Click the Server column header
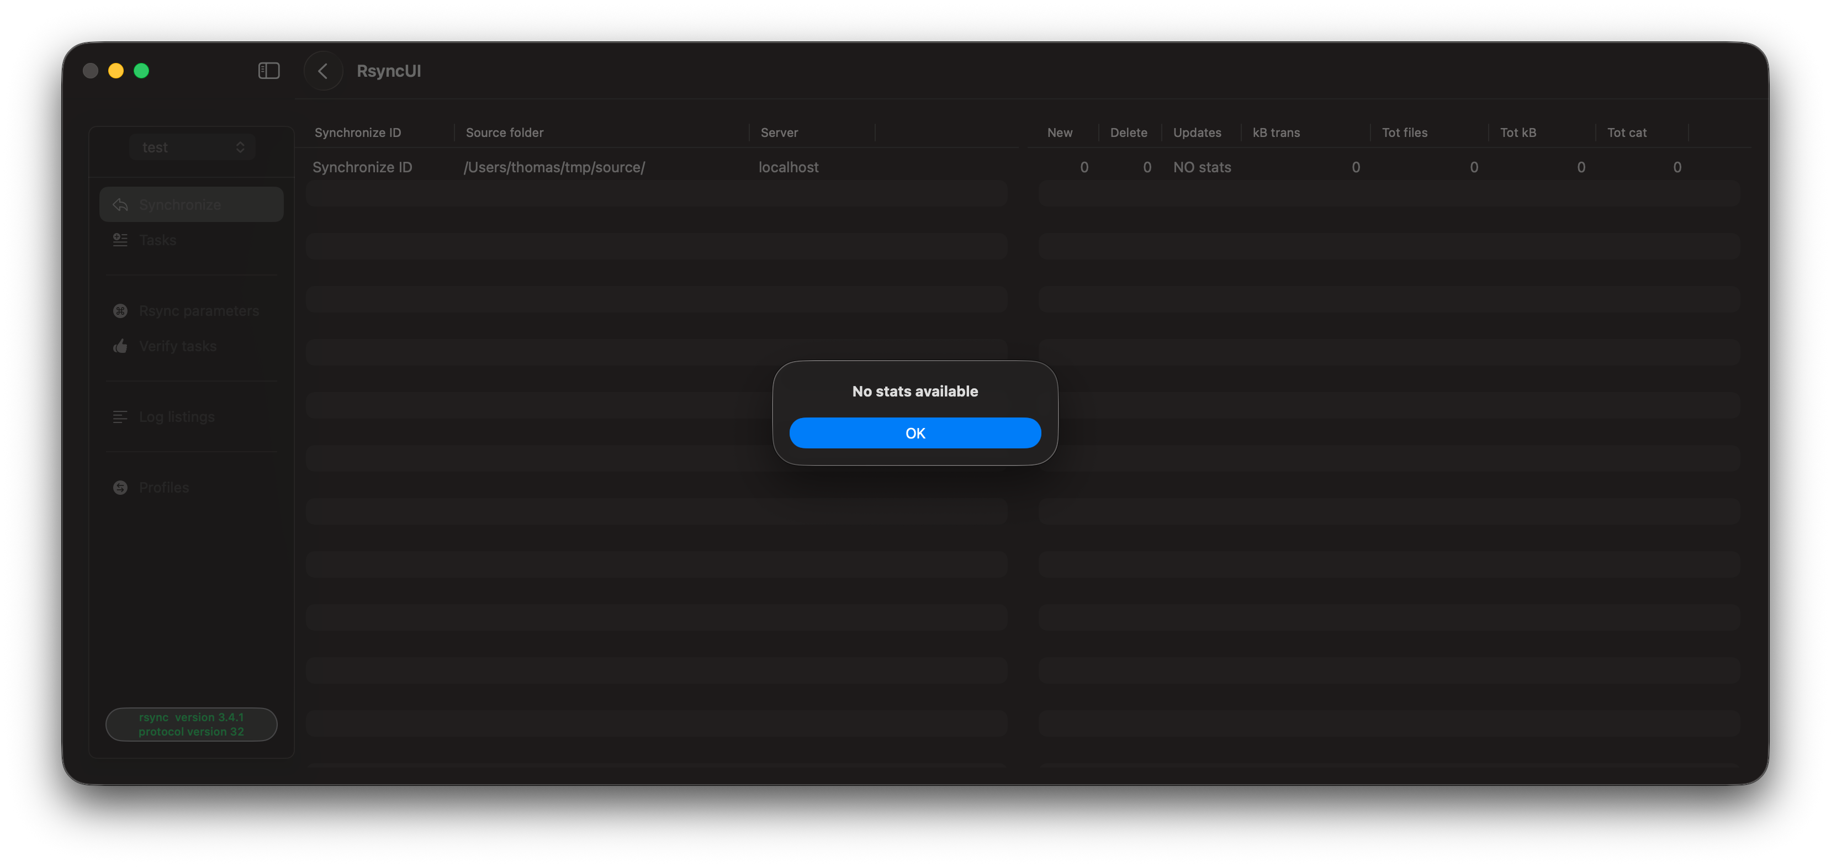This screenshot has height=867, width=1831. tap(779, 133)
